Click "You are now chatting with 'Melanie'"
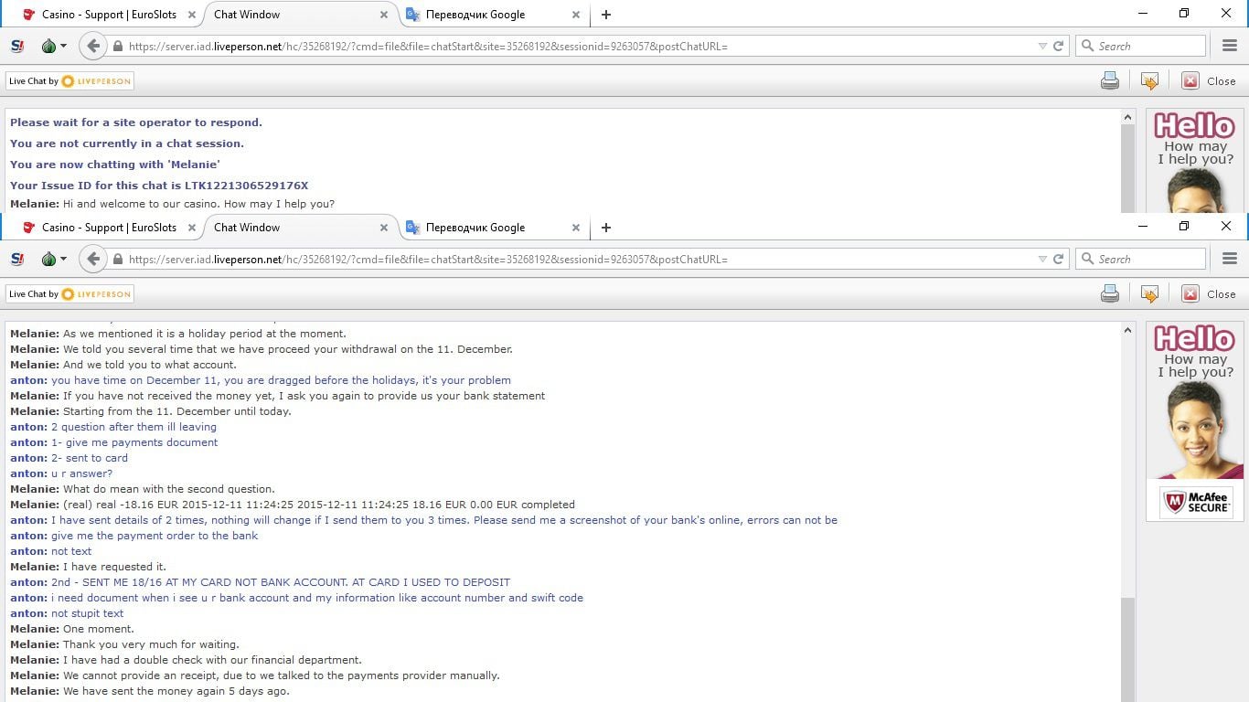Viewport: 1249px width, 702px height. point(115,165)
